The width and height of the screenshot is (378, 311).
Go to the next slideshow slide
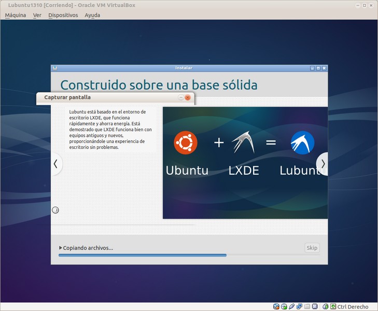pyautogui.click(x=323, y=164)
